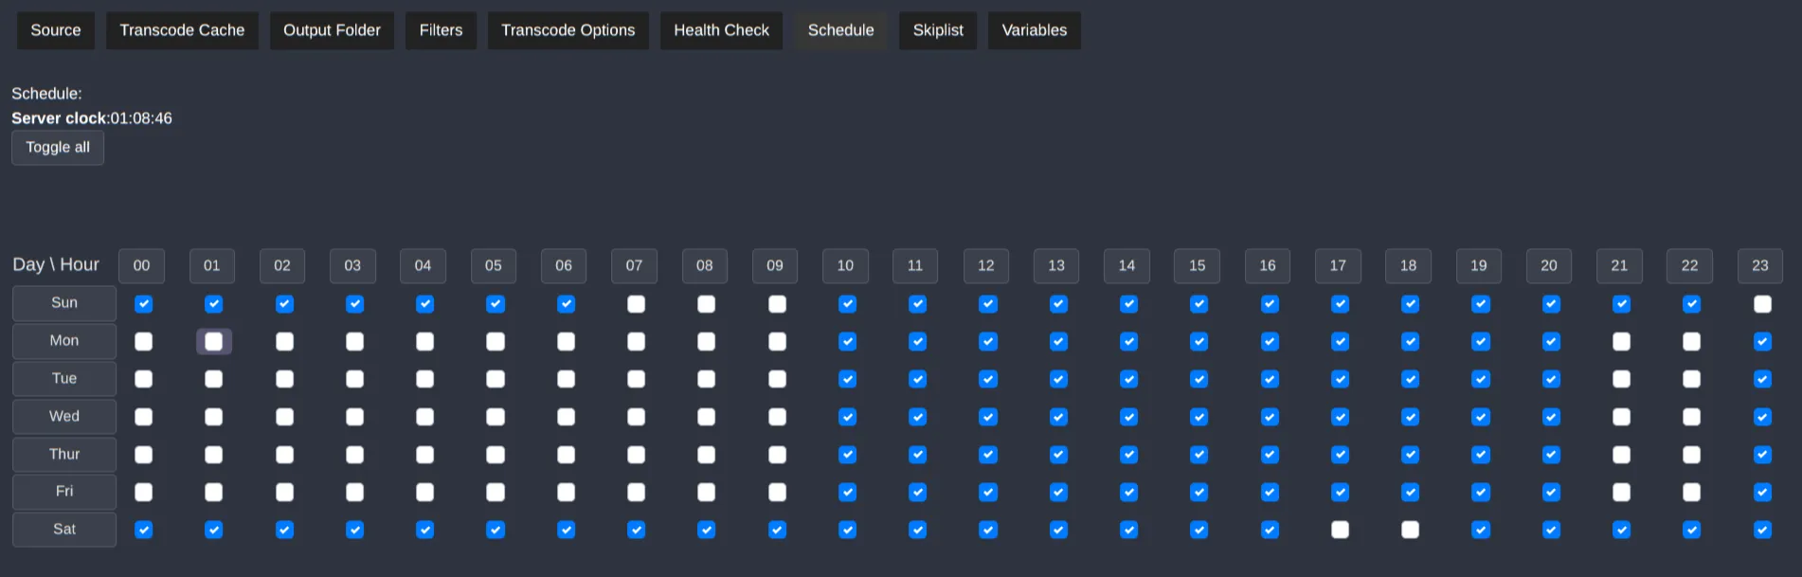
Task: Open the Skiplist tab
Action: click(938, 30)
